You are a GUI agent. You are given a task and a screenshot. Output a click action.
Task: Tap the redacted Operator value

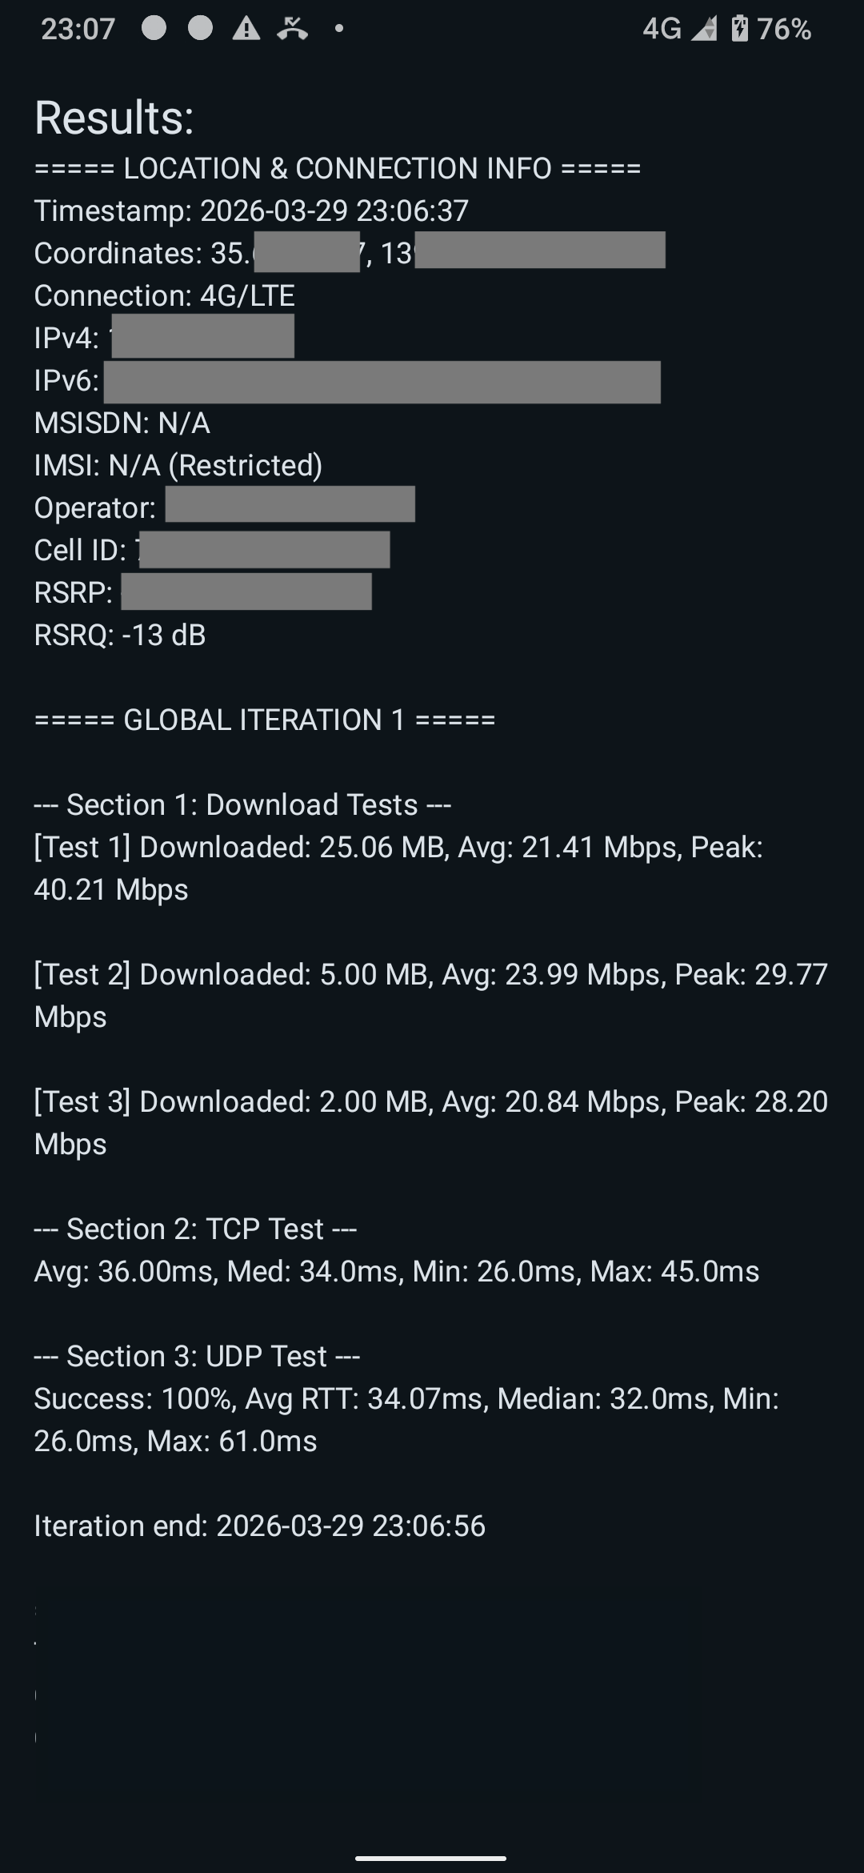click(290, 504)
